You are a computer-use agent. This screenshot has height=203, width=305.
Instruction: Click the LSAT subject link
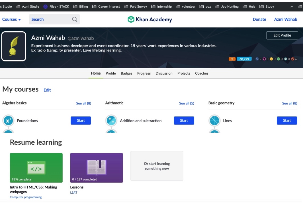click(x=74, y=192)
